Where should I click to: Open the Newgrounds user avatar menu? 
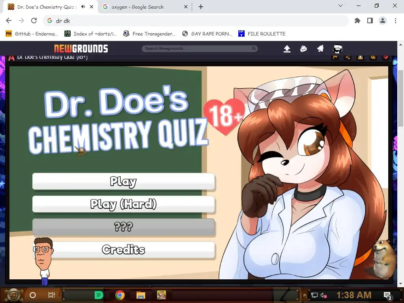pos(338,49)
